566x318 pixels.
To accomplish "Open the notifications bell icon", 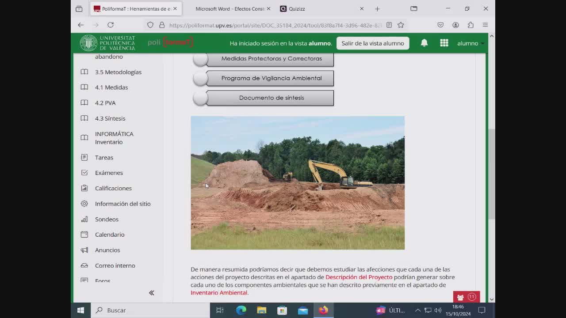I will (x=424, y=43).
